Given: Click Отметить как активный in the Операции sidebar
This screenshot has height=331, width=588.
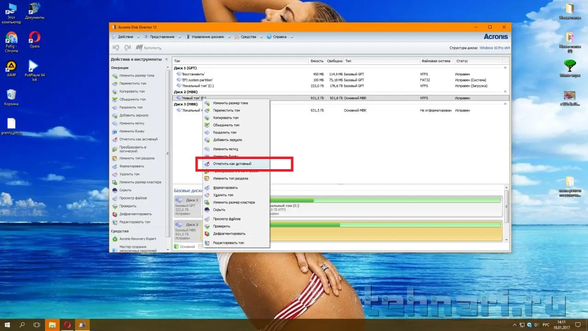Looking at the screenshot, I should pos(135,139).
